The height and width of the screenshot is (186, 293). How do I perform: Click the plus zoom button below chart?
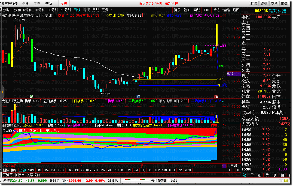tap(229, 170)
